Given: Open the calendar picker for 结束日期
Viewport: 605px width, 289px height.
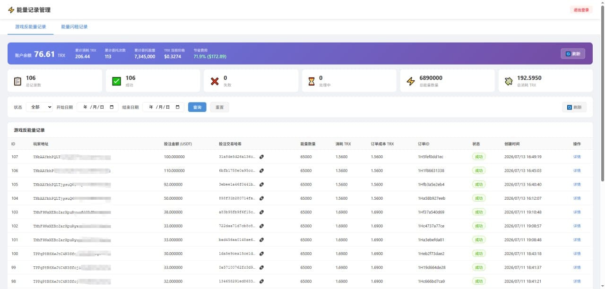Looking at the screenshot, I should 177,107.
